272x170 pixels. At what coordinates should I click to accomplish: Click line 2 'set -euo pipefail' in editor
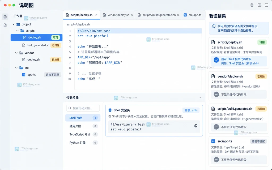click(93, 36)
